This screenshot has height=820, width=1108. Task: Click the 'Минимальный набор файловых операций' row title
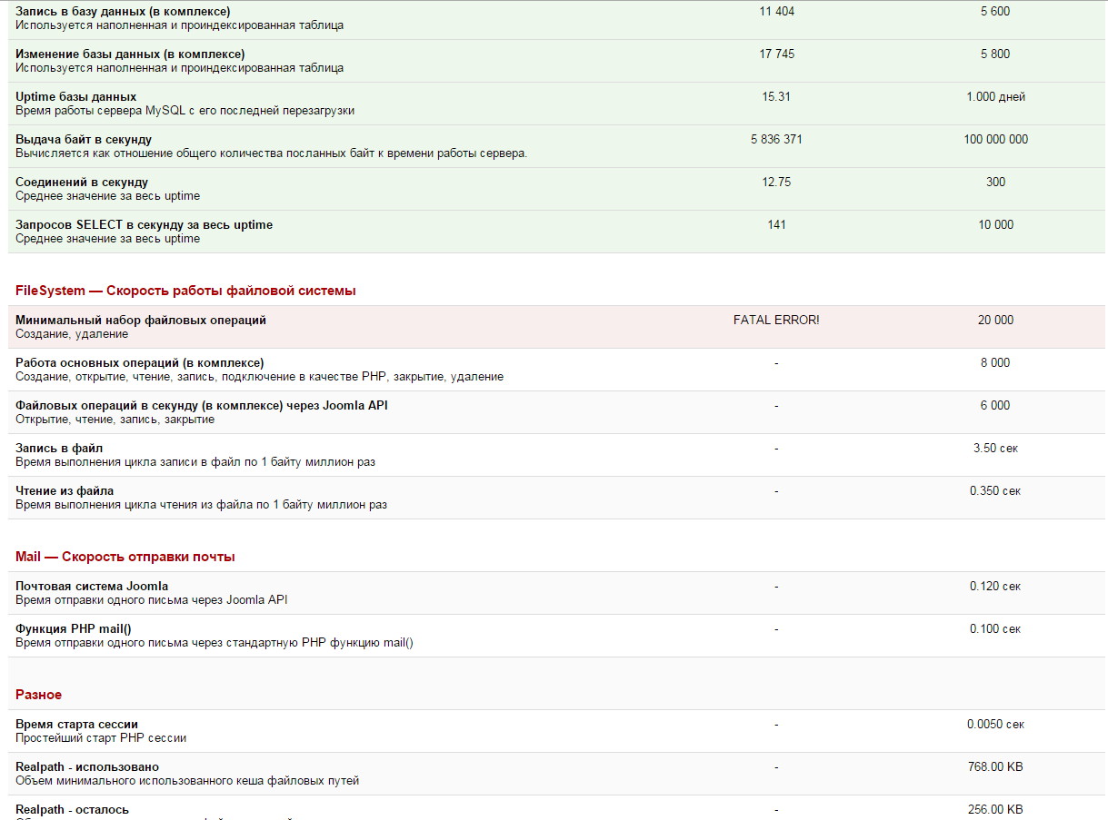click(141, 320)
